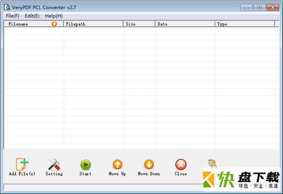Start conversion with green play icon
283x194 pixels.
point(85,165)
